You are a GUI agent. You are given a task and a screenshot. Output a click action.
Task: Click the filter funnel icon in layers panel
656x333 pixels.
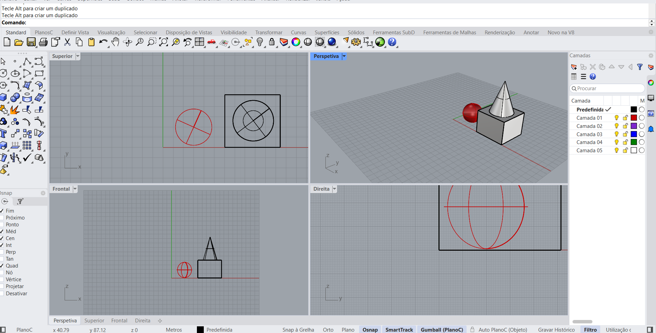(x=640, y=67)
